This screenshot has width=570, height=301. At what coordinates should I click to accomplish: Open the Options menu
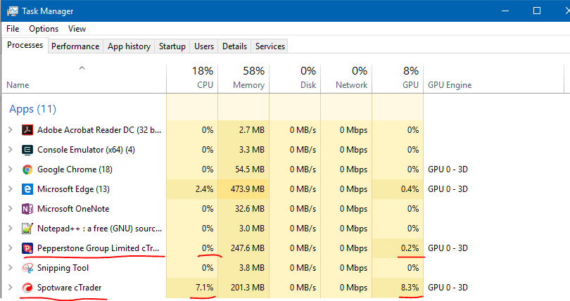click(44, 29)
